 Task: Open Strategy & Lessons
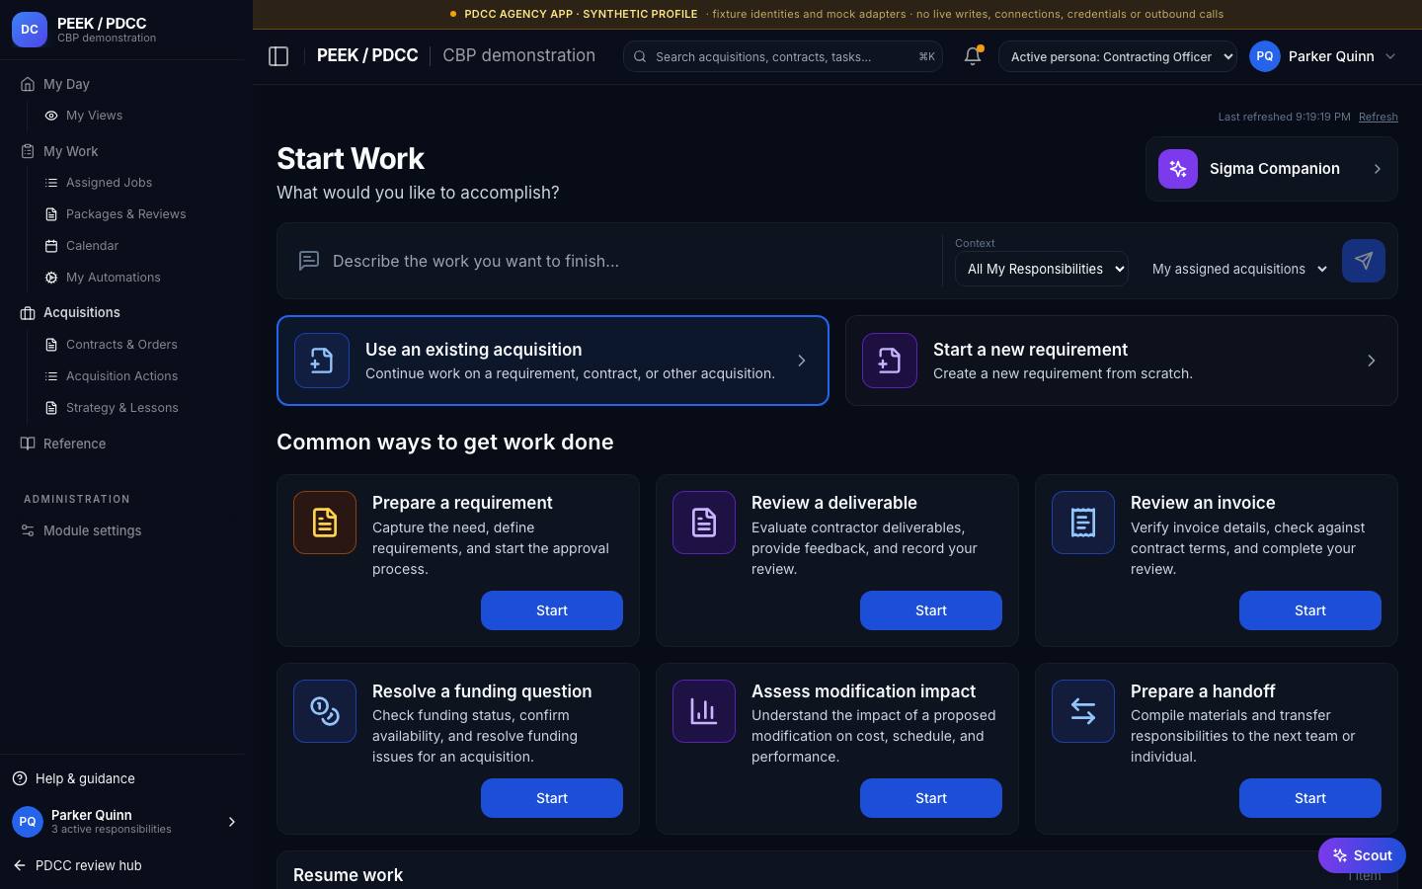121,408
